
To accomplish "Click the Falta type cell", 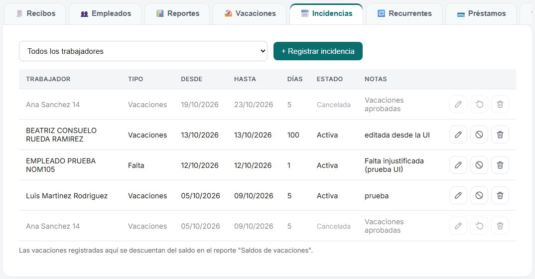I will click(x=136, y=165).
